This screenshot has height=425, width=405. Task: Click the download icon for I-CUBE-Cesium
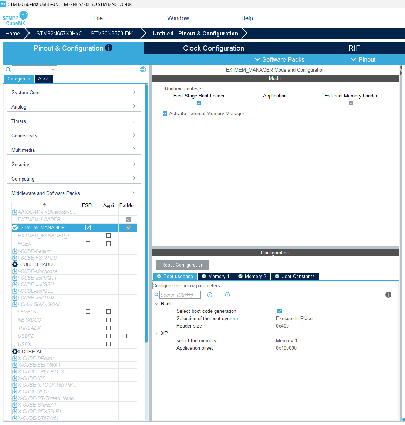click(15, 251)
